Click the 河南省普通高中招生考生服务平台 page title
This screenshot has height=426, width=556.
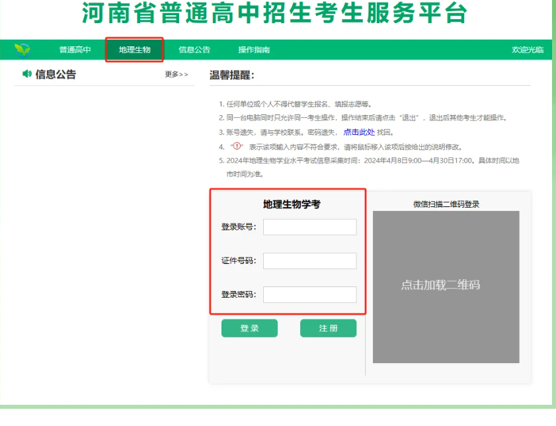coord(274,14)
